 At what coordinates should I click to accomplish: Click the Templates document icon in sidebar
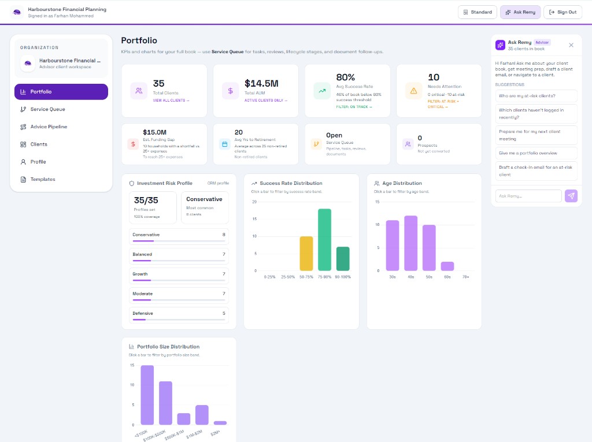point(23,179)
